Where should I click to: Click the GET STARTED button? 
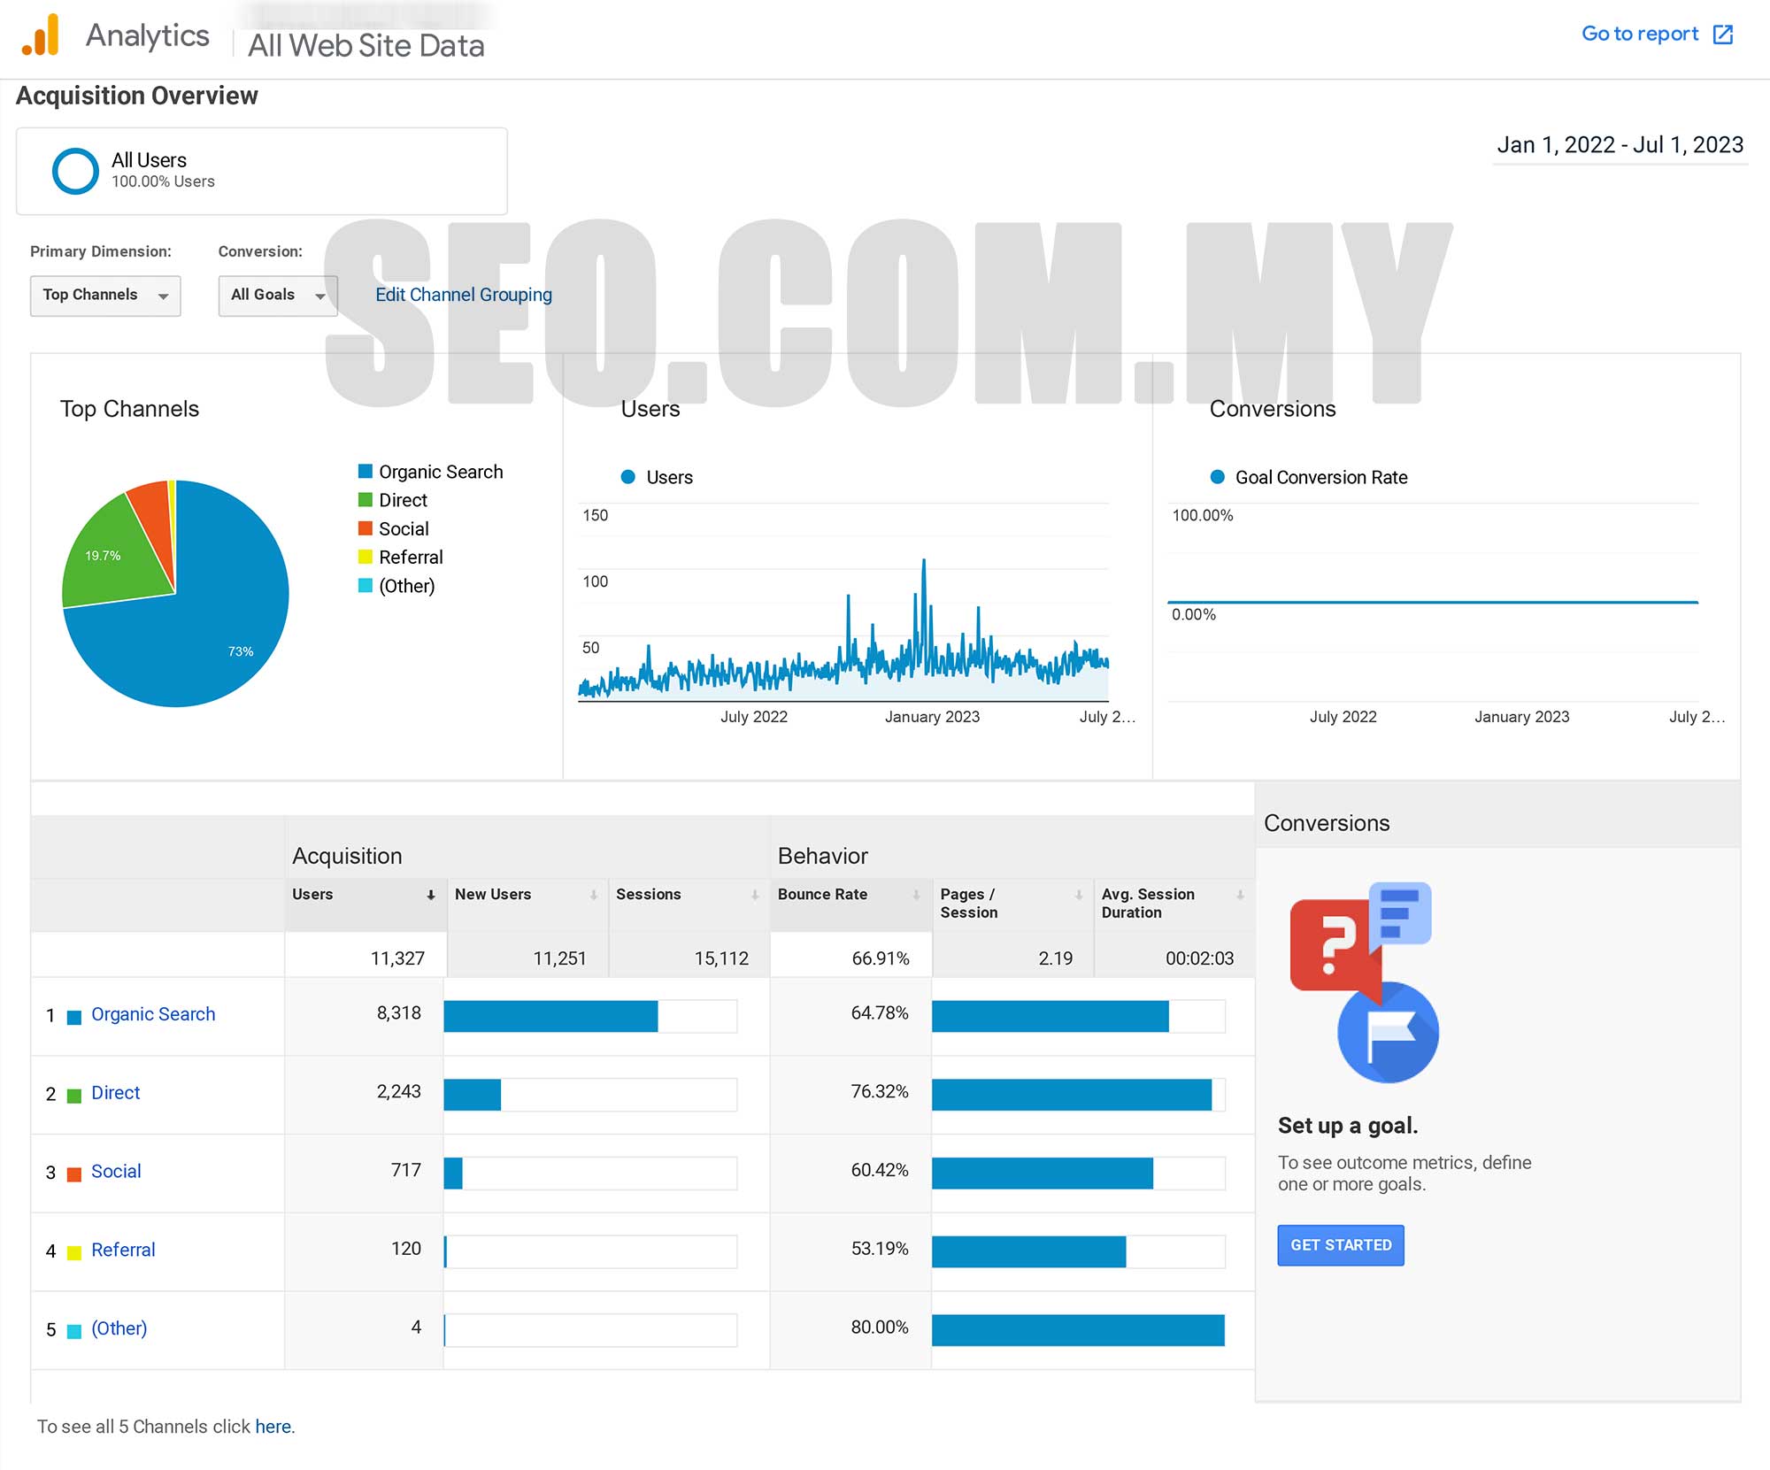1341,1245
